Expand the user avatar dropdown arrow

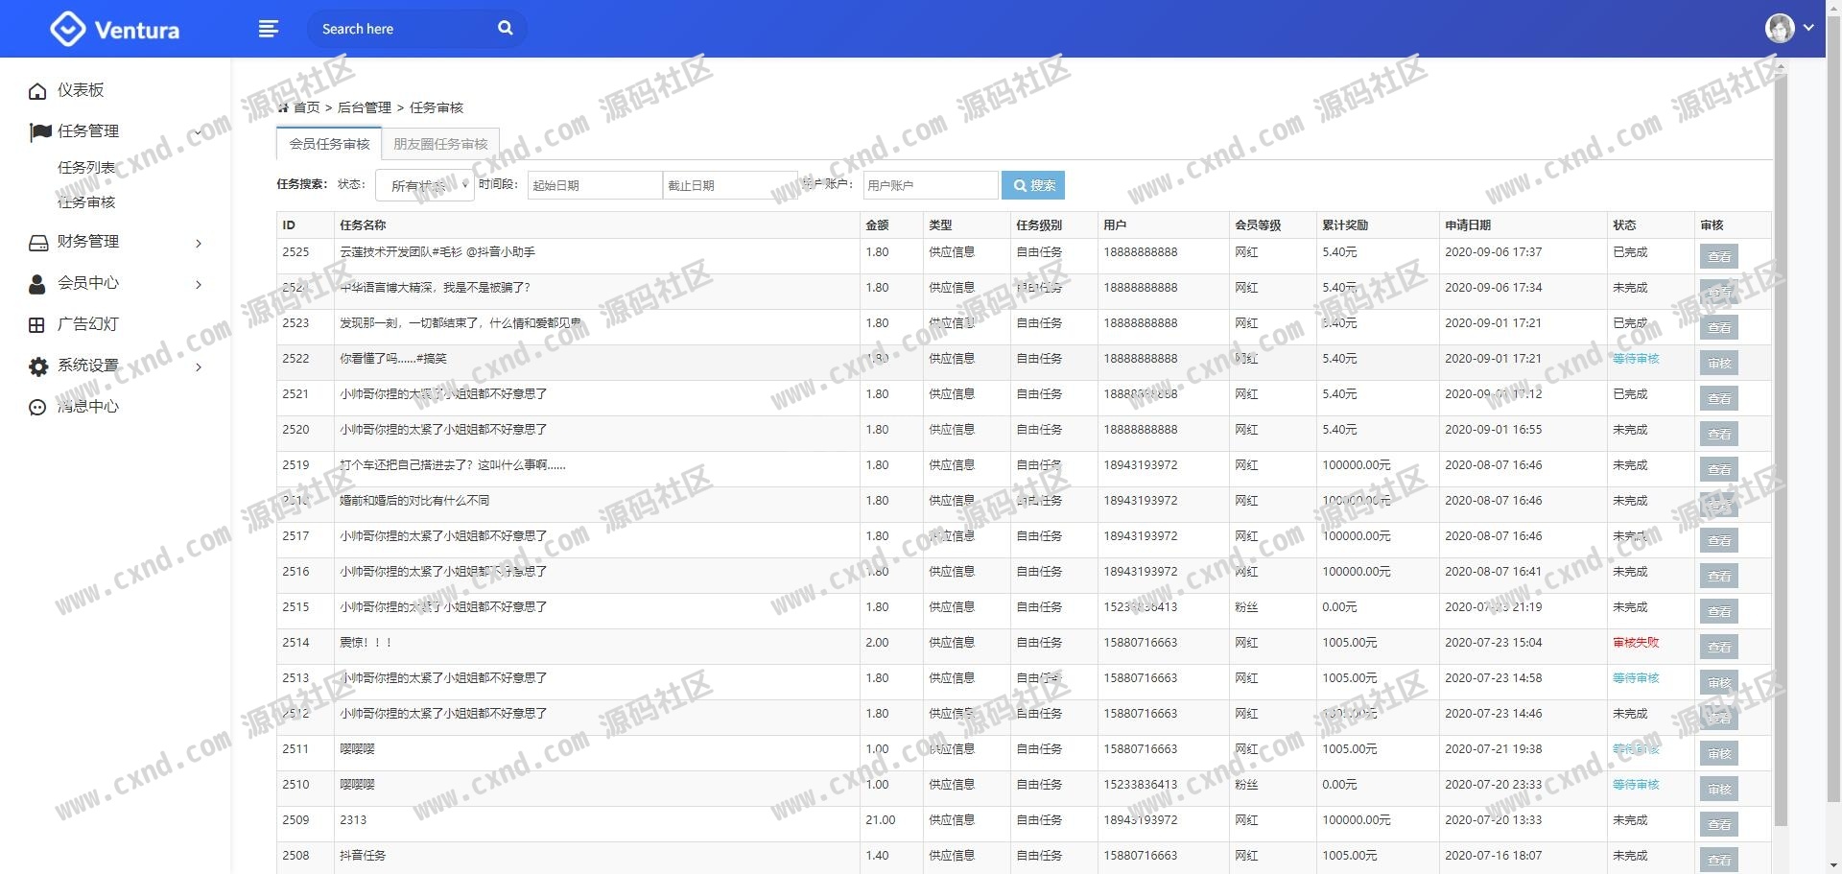pos(1808,28)
